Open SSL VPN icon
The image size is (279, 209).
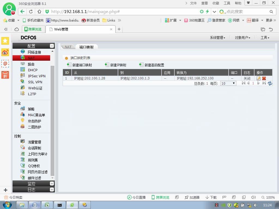(23, 81)
